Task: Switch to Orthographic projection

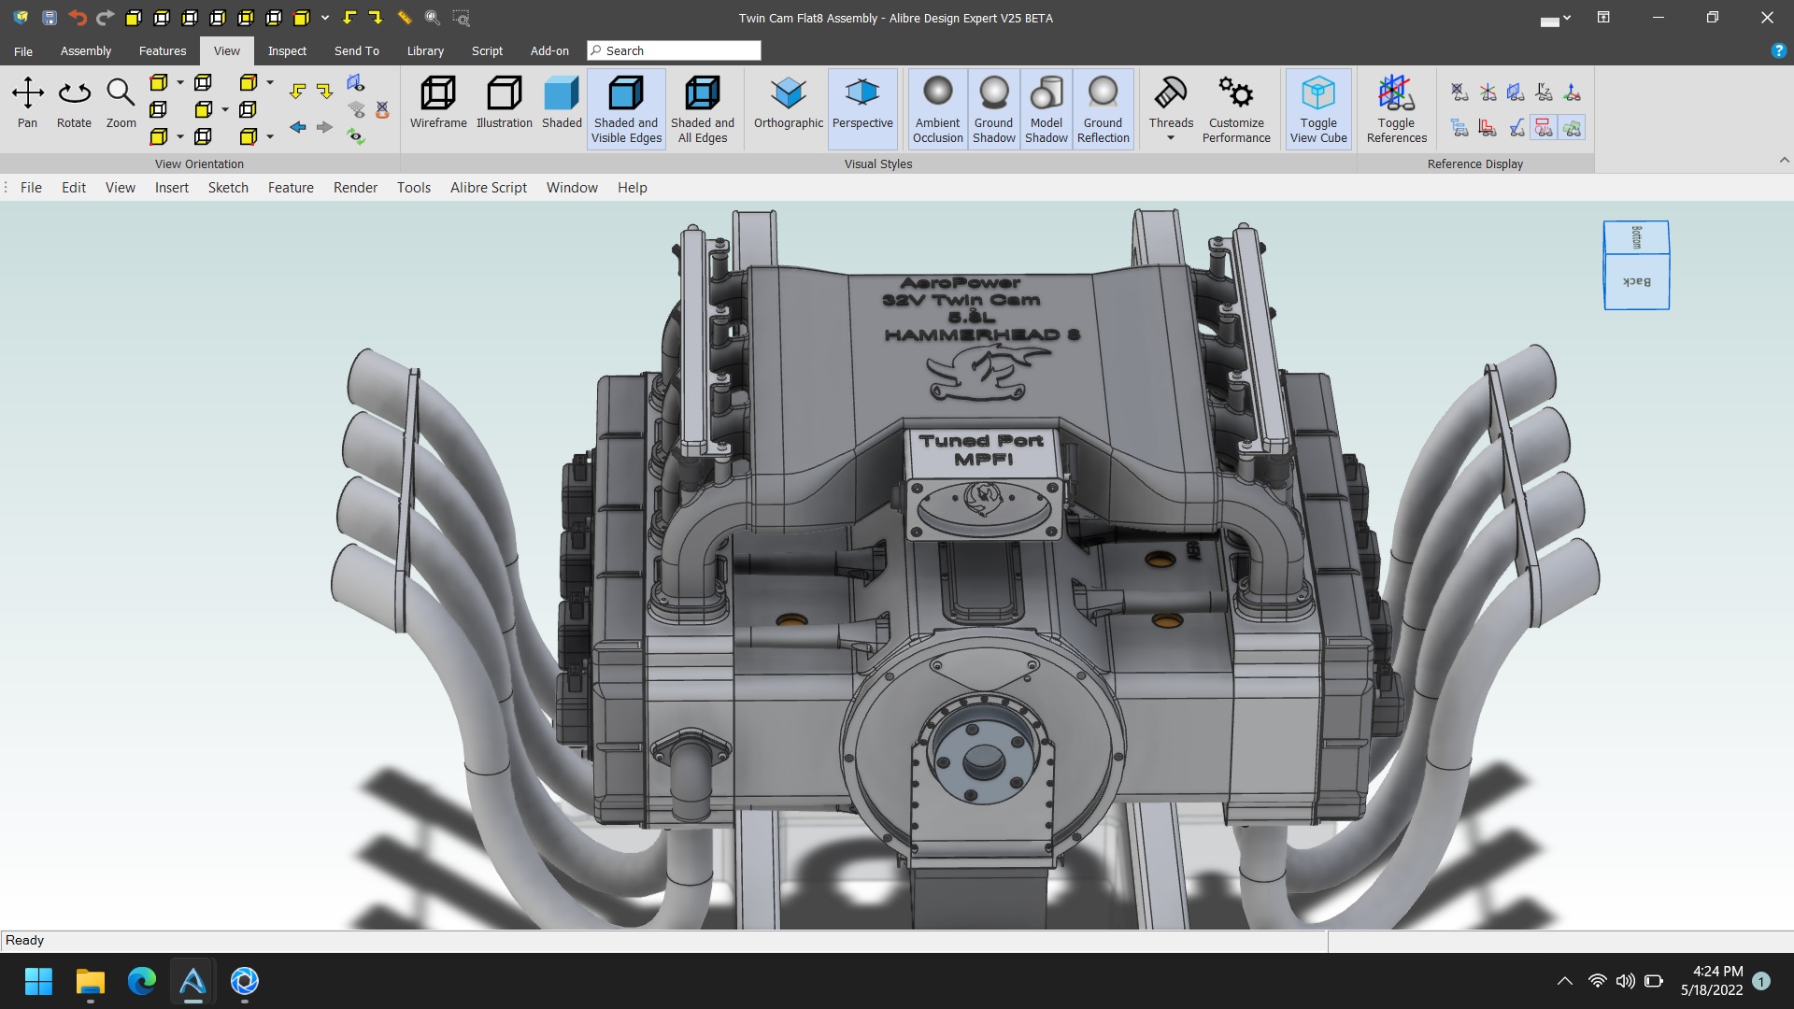Action: [x=789, y=103]
